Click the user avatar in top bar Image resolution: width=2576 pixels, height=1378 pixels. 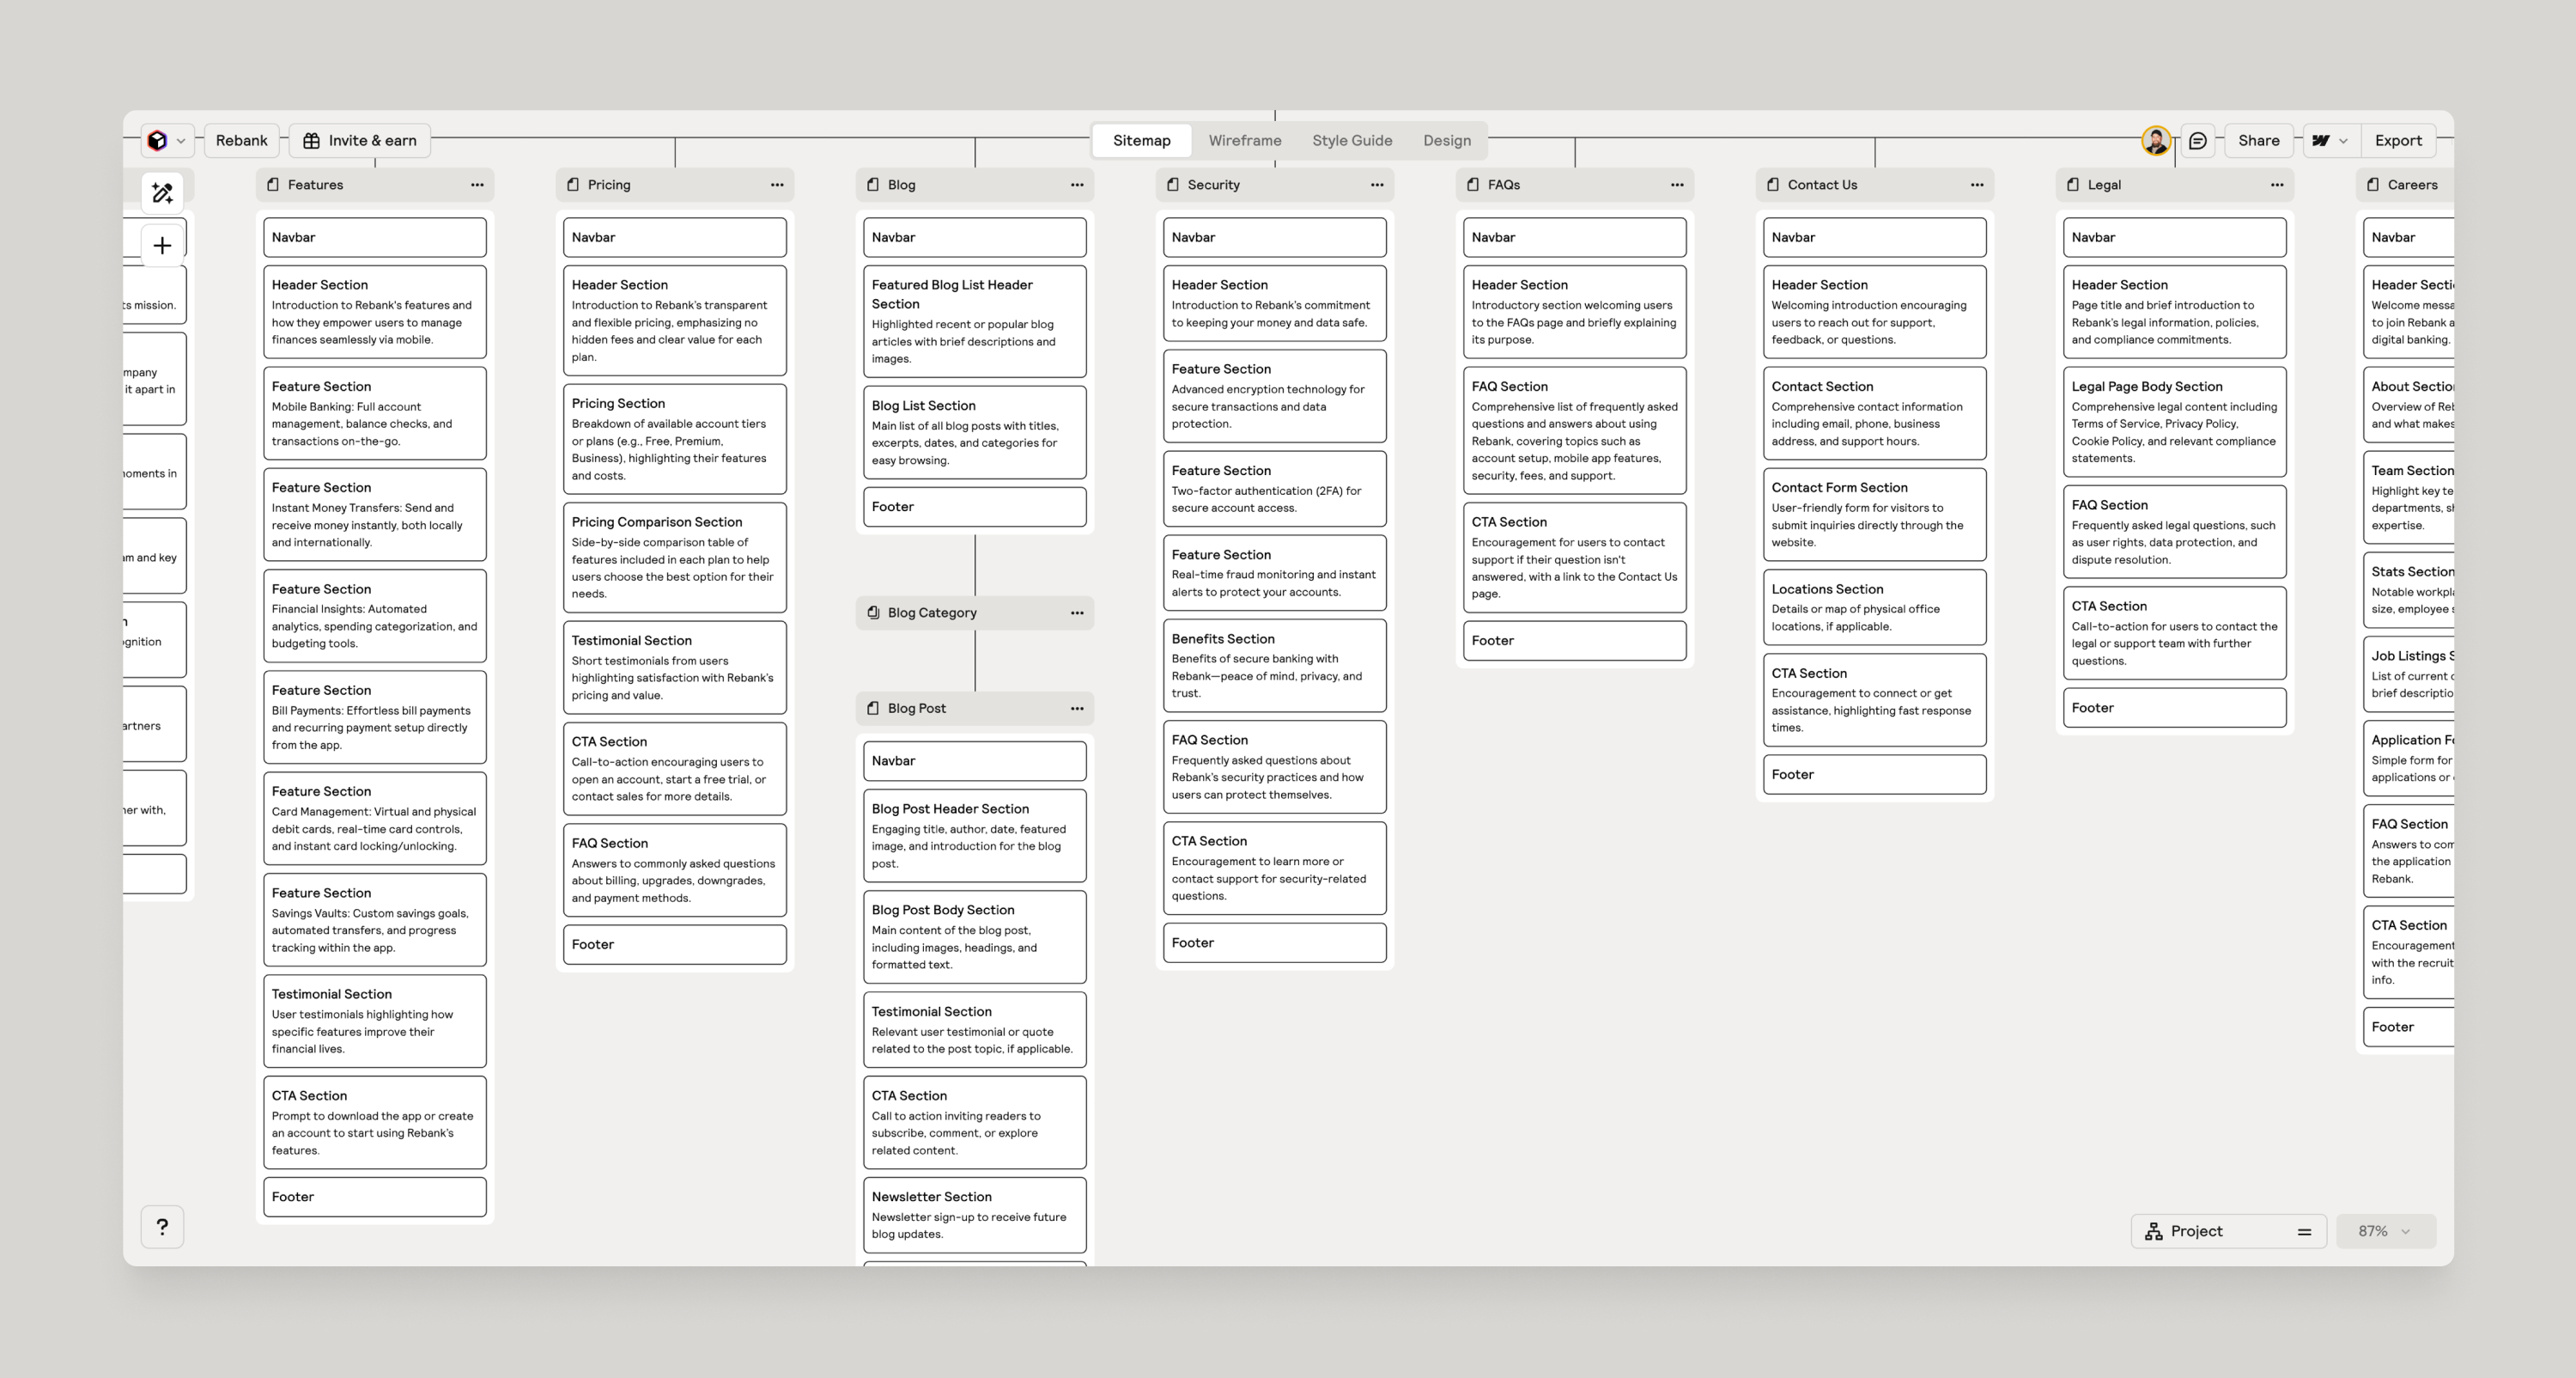[2155, 141]
